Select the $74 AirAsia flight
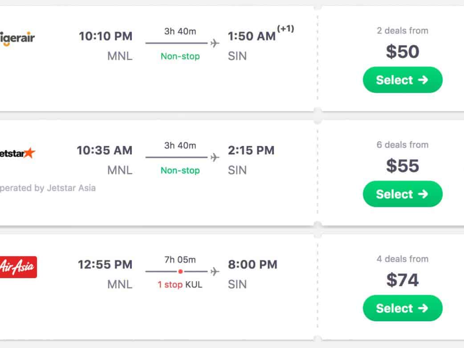This screenshot has height=348, width=464. pos(403,308)
